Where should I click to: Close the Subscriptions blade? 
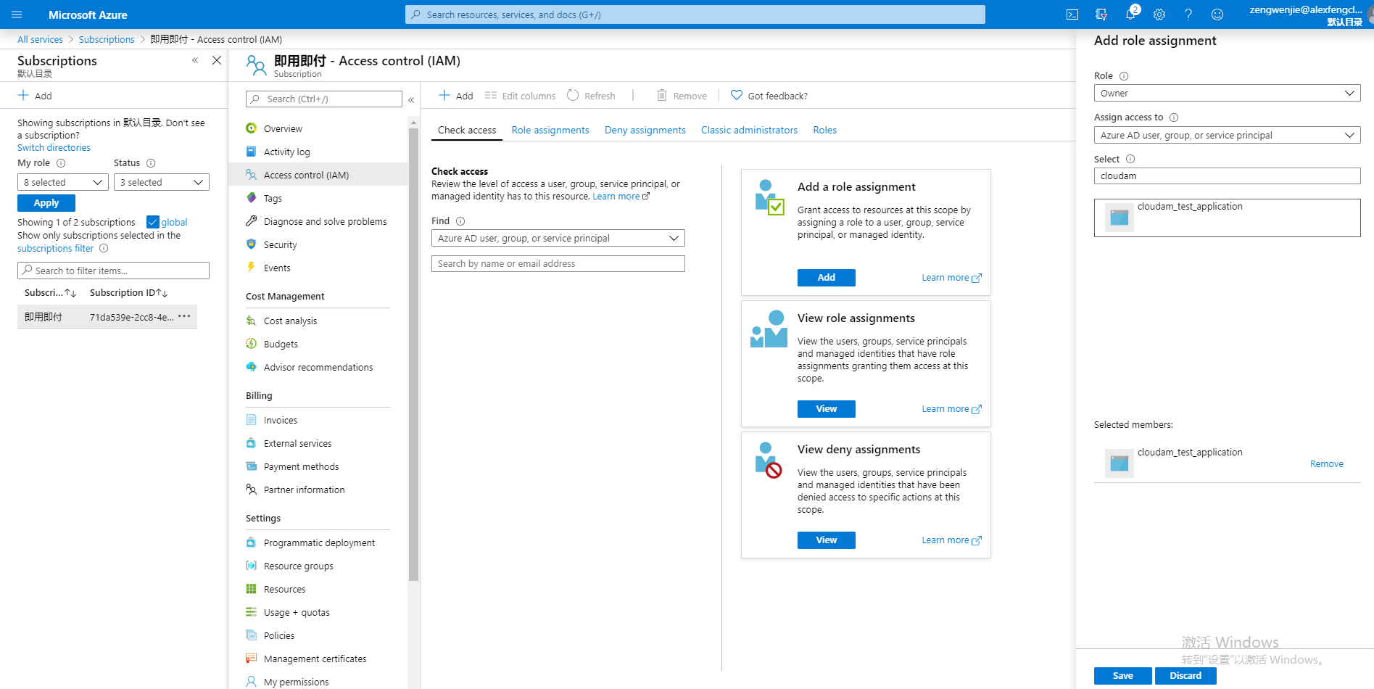217,60
